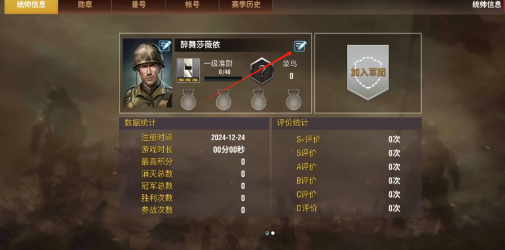Select the fourth empty medal slot
Viewport: 505px width, 250px height.
(294, 100)
